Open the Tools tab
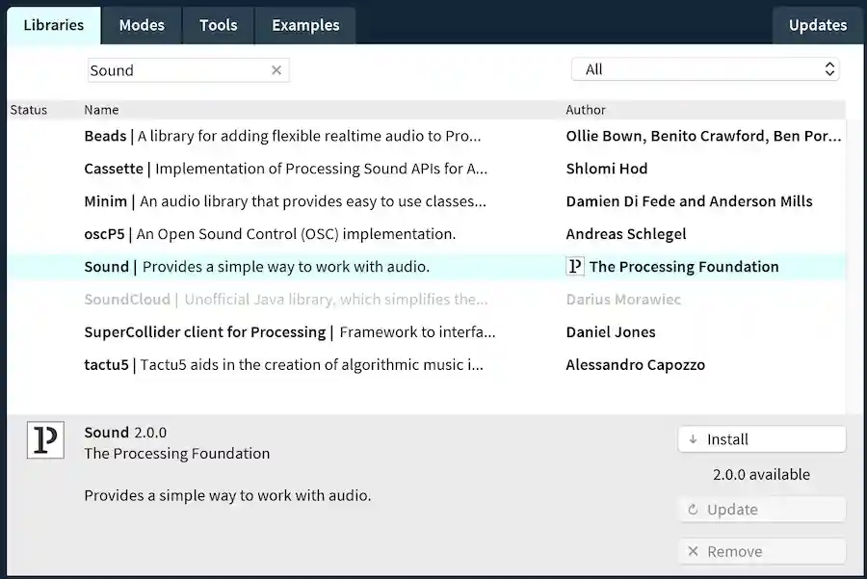 [218, 26]
